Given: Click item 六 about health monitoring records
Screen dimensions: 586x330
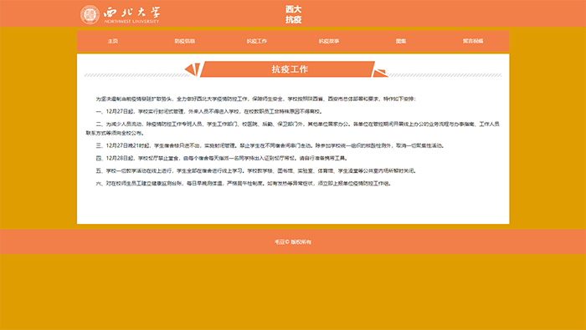Looking at the screenshot, I should [x=244, y=184].
